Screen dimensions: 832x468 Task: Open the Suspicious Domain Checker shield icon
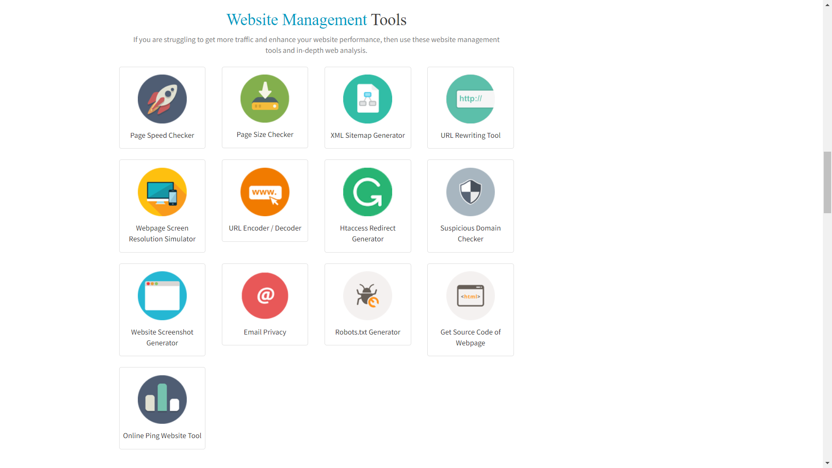point(470,192)
